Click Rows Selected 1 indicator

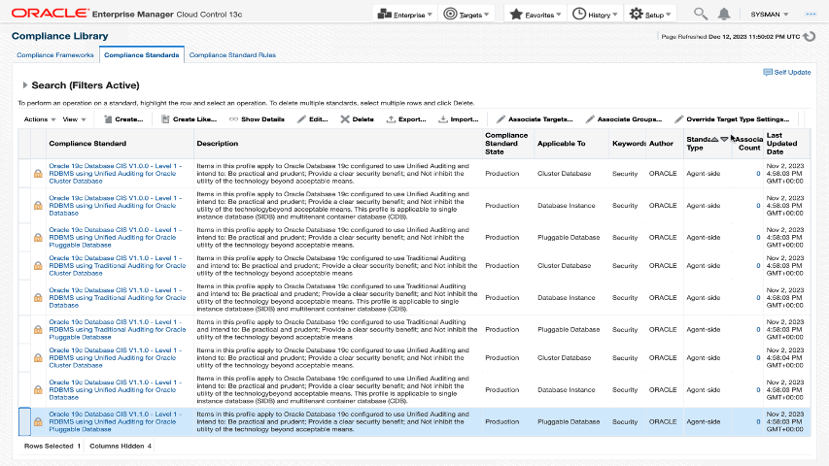coord(52,446)
